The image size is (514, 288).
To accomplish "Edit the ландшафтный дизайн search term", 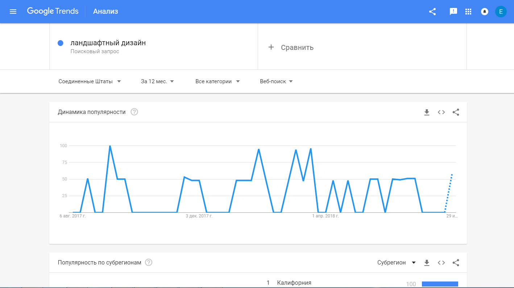I will 108,43.
